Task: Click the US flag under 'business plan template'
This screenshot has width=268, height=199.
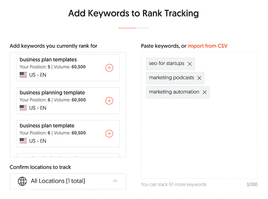Action: 23,140
